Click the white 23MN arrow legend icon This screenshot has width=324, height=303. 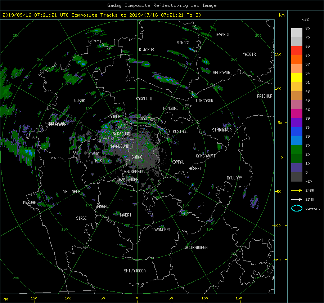(297, 199)
